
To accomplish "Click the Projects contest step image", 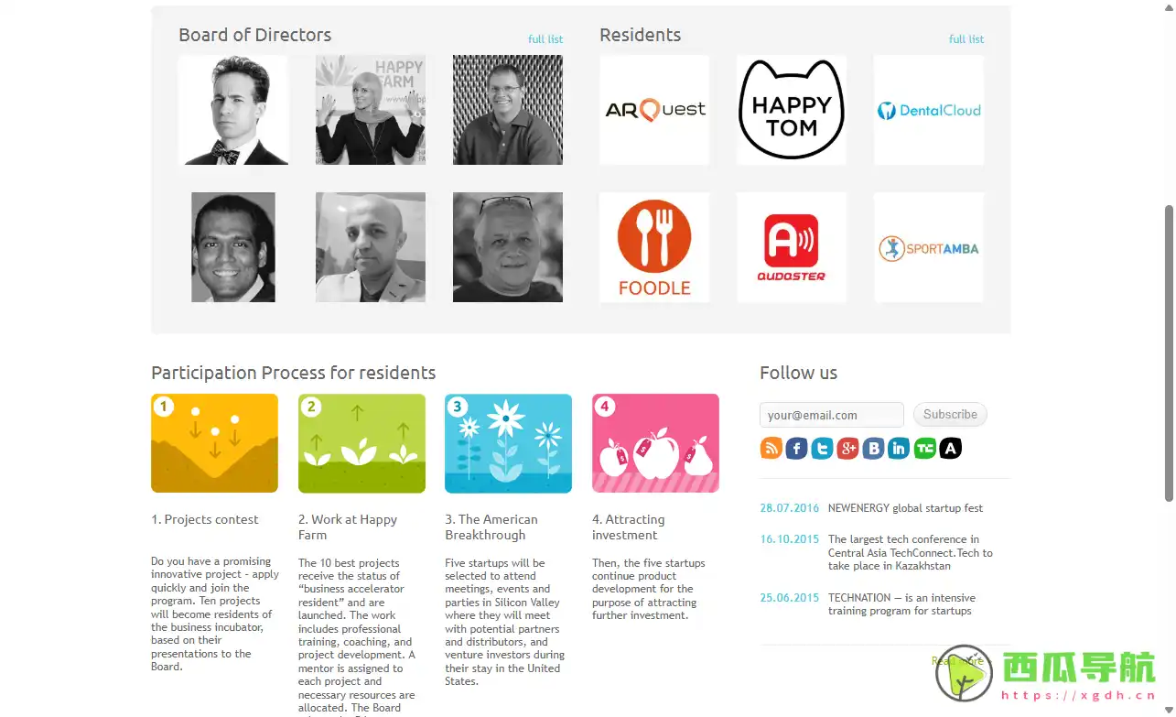I will [214, 443].
